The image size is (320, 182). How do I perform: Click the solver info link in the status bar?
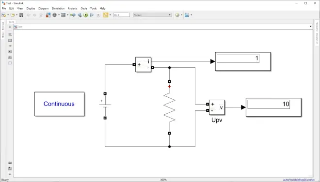299,180
